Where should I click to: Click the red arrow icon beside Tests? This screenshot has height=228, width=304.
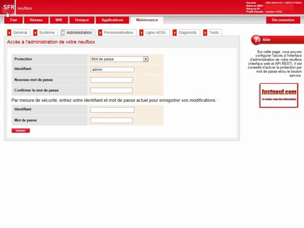tap(205, 33)
